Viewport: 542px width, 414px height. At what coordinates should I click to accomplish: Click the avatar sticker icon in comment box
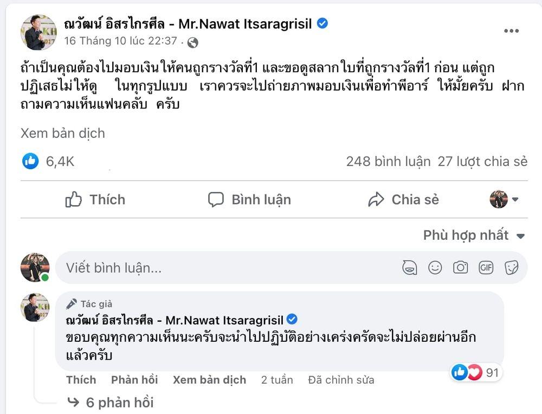click(410, 267)
